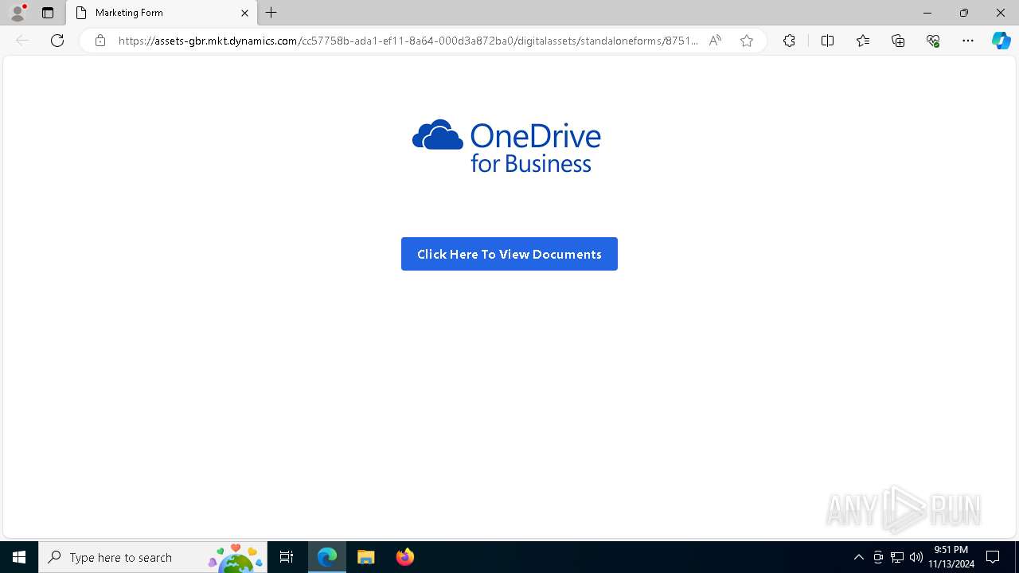This screenshot has width=1019, height=573.
Task: Open network status tray icon
Action: click(897, 557)
